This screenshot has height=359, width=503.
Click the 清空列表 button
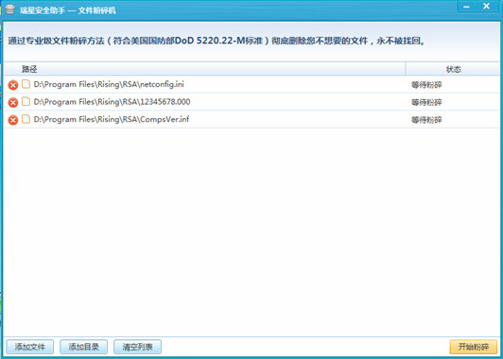pyautogui.click(x=138, y=347)
